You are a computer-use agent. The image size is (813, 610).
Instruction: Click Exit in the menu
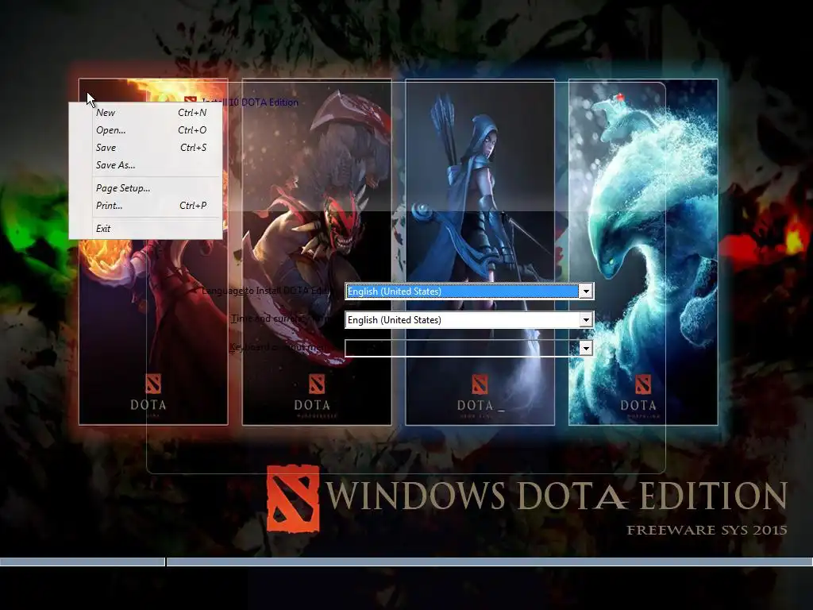[146, 229]
